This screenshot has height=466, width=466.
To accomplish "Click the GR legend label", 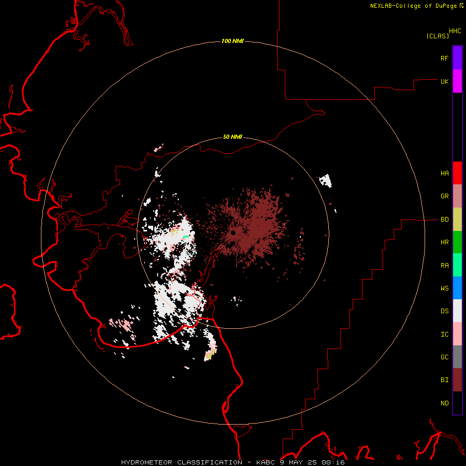I will click(x=444, y=196).
